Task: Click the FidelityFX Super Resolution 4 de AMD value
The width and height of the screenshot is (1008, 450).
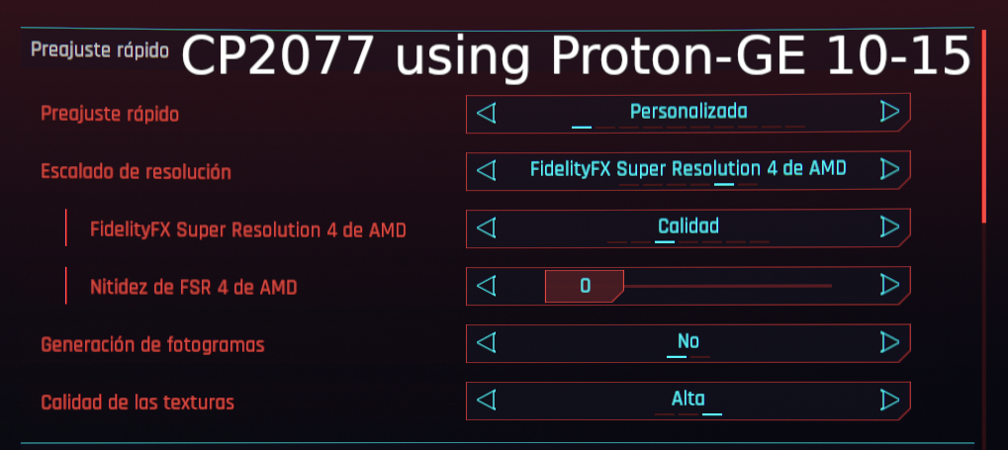Action: [x=688, y=169]
